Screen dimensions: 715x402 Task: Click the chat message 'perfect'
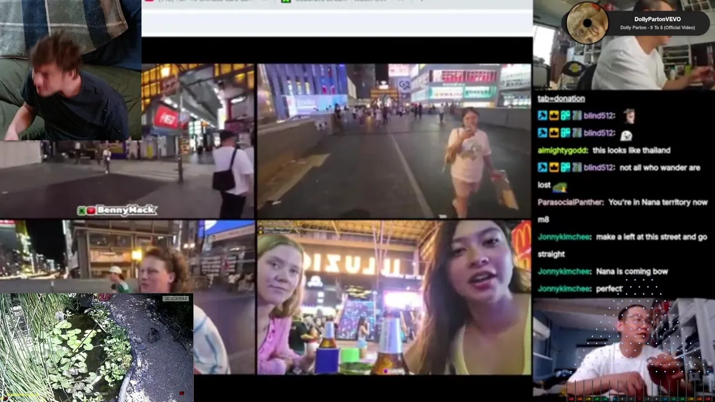tap(609, 289)
